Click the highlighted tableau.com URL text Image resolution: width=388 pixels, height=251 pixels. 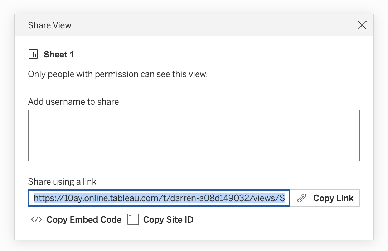point(159,198)
